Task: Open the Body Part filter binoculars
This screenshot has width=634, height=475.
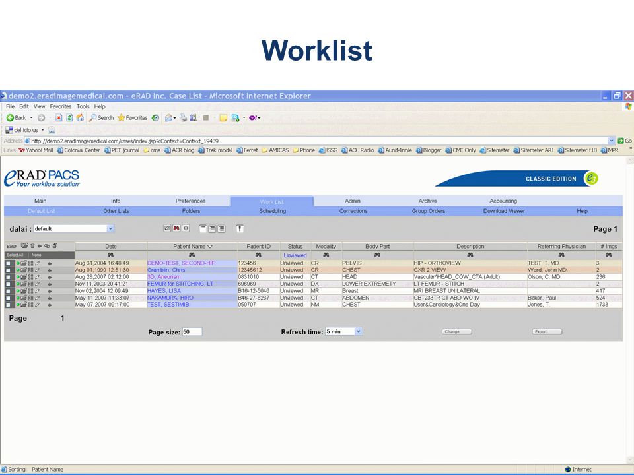Action: (x=377, y=255)
